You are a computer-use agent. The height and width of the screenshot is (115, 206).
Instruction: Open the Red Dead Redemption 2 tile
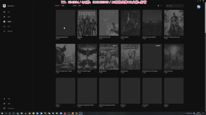pyautogui.click(x=66, y=23)
